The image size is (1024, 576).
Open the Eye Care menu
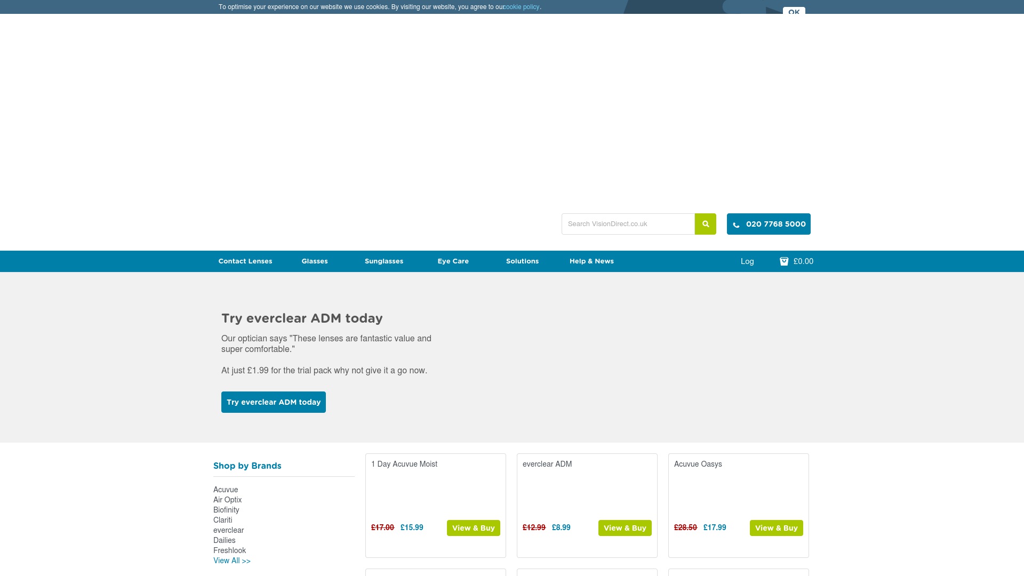pyautogui.click(x=453, y=261)
